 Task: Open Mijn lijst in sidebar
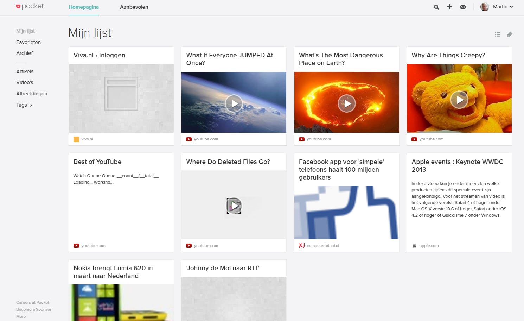click(25, 31)
